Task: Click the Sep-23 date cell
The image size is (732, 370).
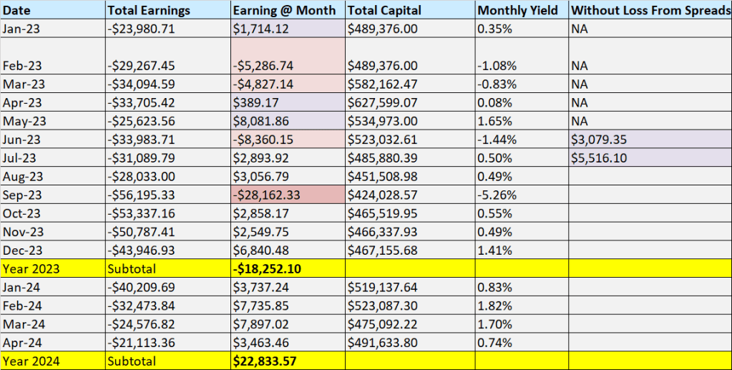Action: click(x=52, y=195)
